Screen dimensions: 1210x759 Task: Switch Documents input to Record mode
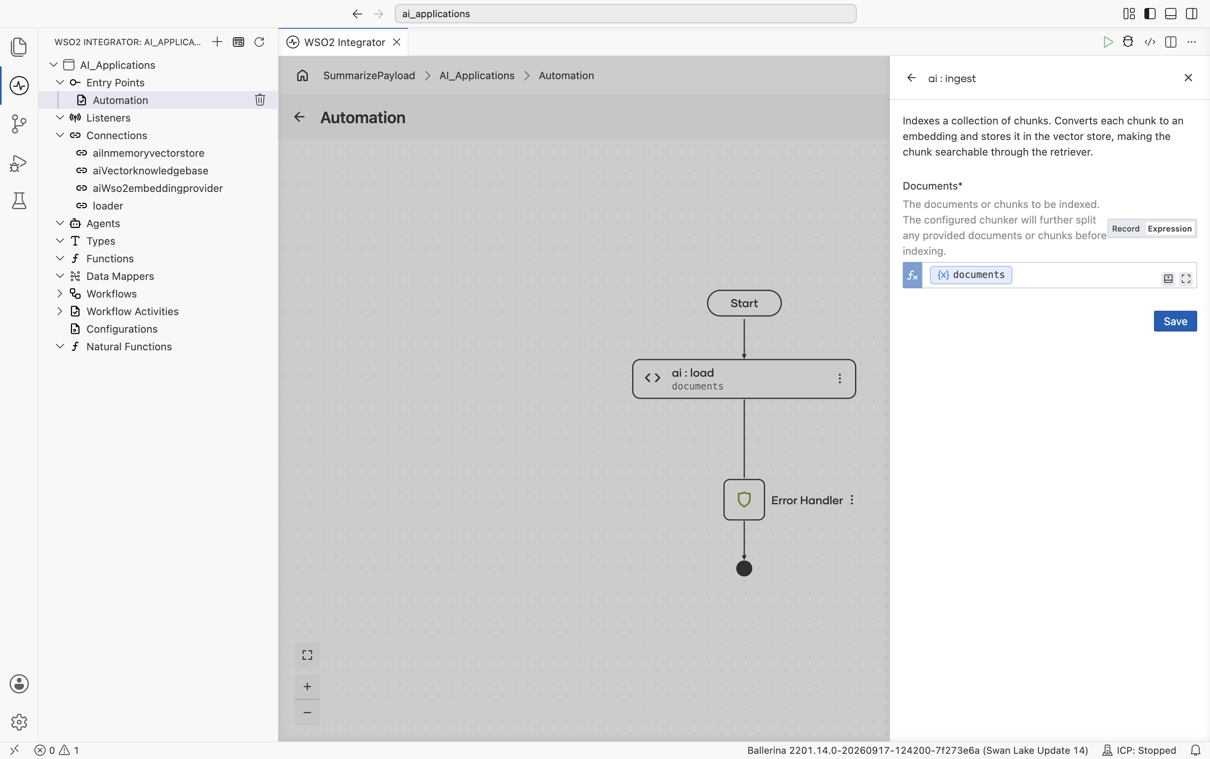[1126, 228]
